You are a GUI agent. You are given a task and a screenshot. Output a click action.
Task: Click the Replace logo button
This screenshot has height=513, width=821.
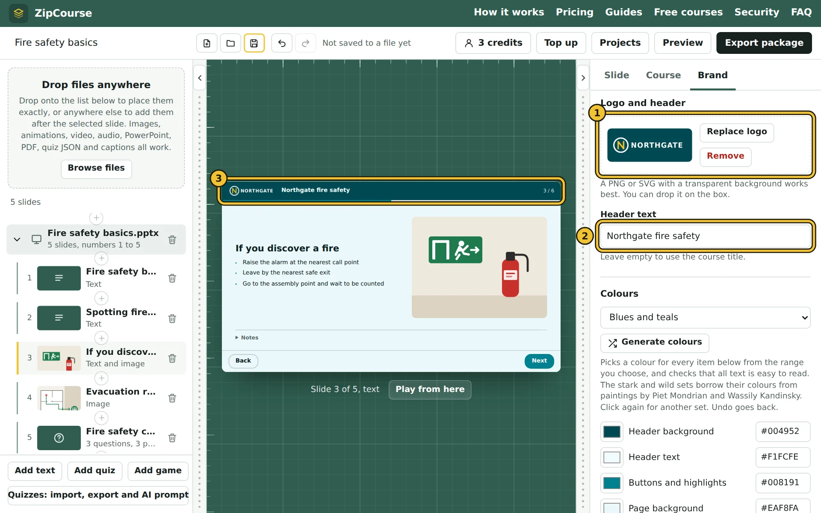pos(736,132)
